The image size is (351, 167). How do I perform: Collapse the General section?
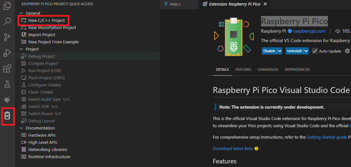coord(21,13)
